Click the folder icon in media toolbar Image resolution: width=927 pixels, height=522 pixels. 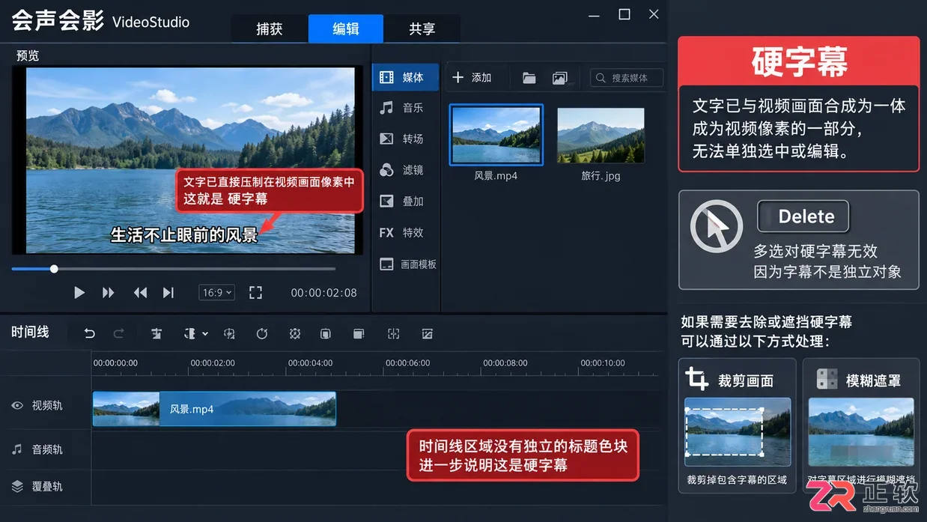(529, 78)
